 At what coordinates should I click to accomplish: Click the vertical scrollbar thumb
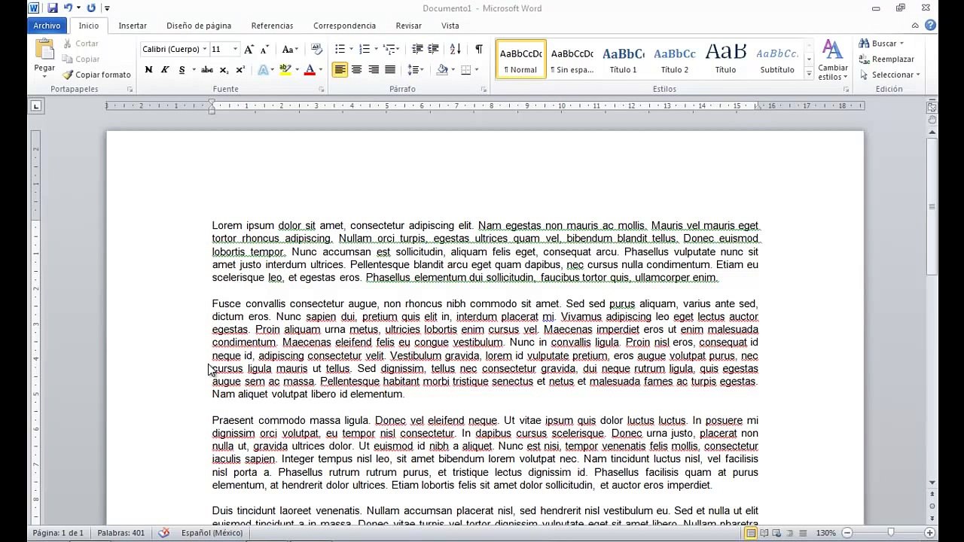pyautogui.click(x=932, y=206)
